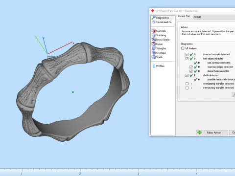This screenshot has width=235, height=176.
Task: Click the green center point in the viewport
Action: pos(73,92)
